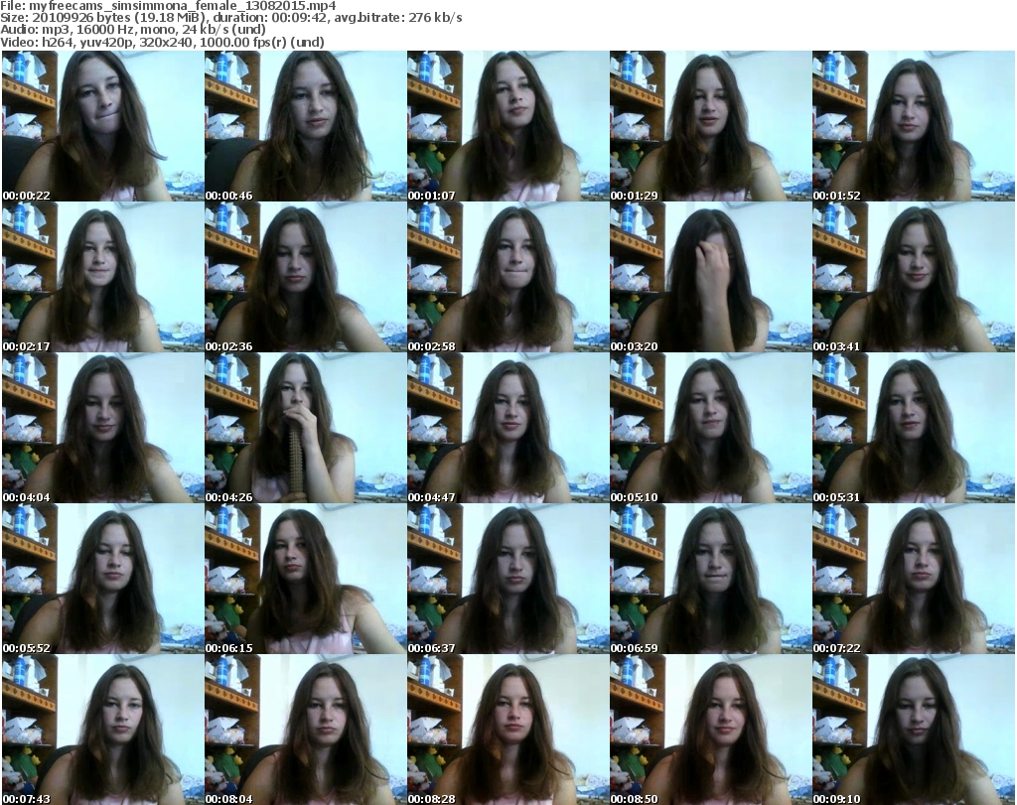View the 00:06:37 frame

pyautogui.click(x=508, y=580)
